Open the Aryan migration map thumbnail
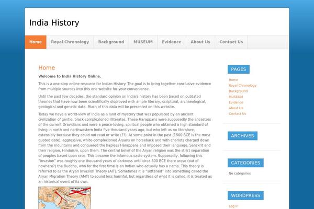314x209 pixels. (x=65, y=198)
